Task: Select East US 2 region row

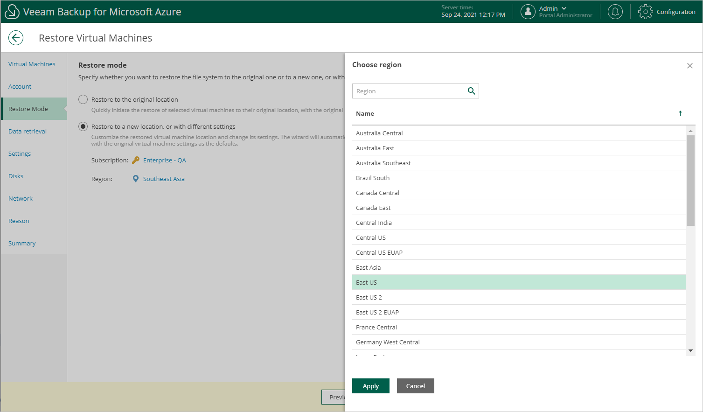Action: pos(519,297)
